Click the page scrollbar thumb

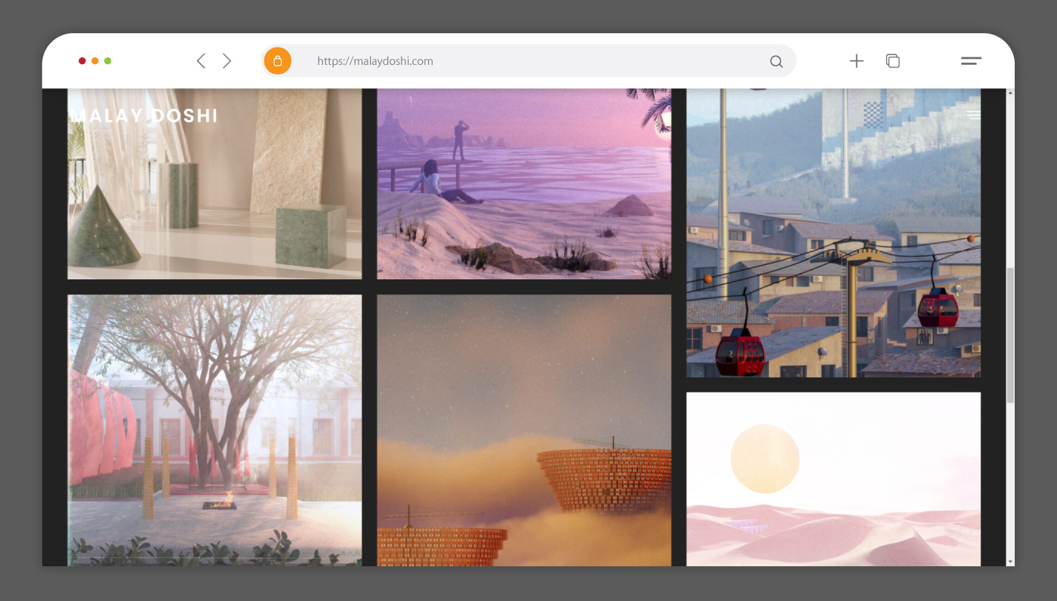coord(1010,335)
